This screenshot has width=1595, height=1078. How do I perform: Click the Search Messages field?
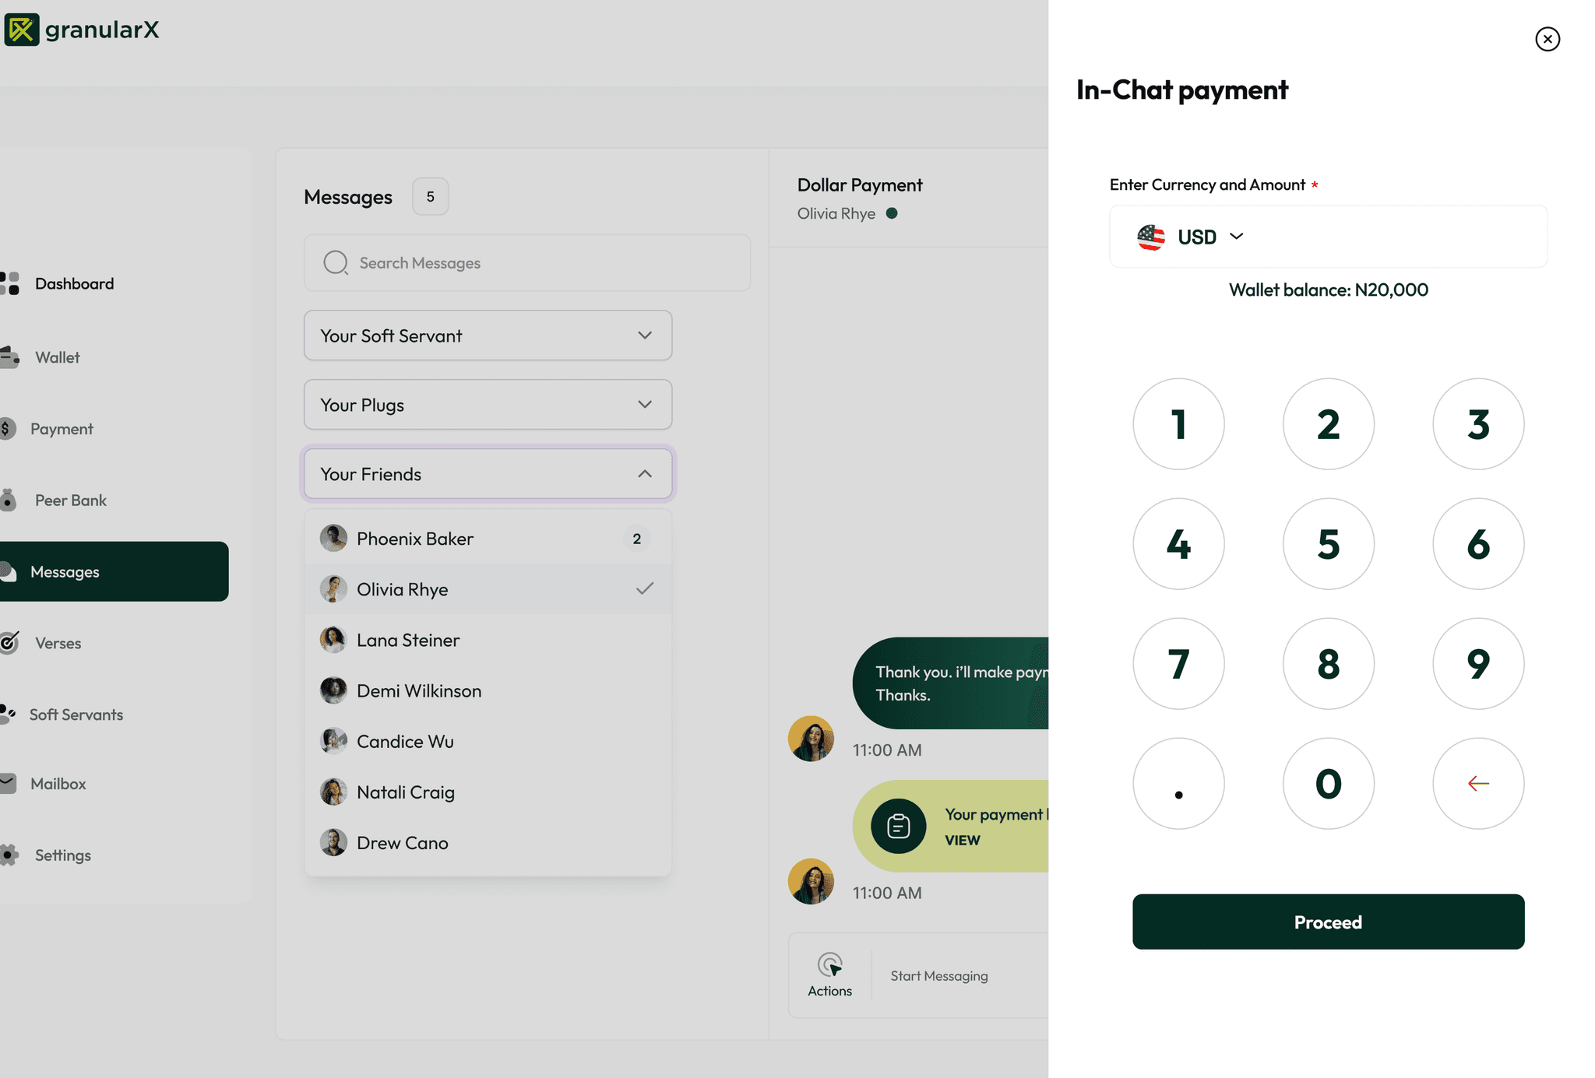pos(527,263)
